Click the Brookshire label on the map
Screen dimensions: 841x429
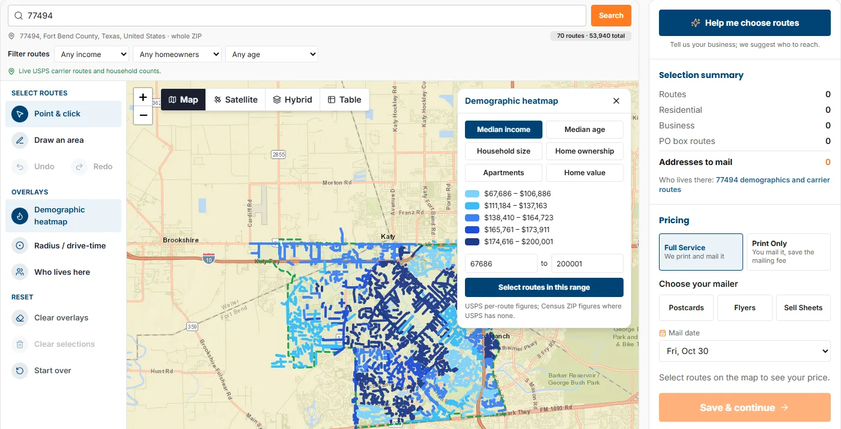[181, 240]
